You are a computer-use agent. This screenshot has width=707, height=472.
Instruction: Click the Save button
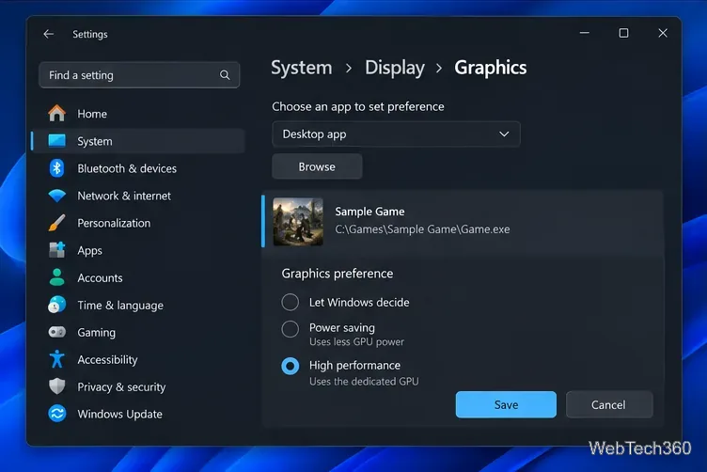(506, 404)
